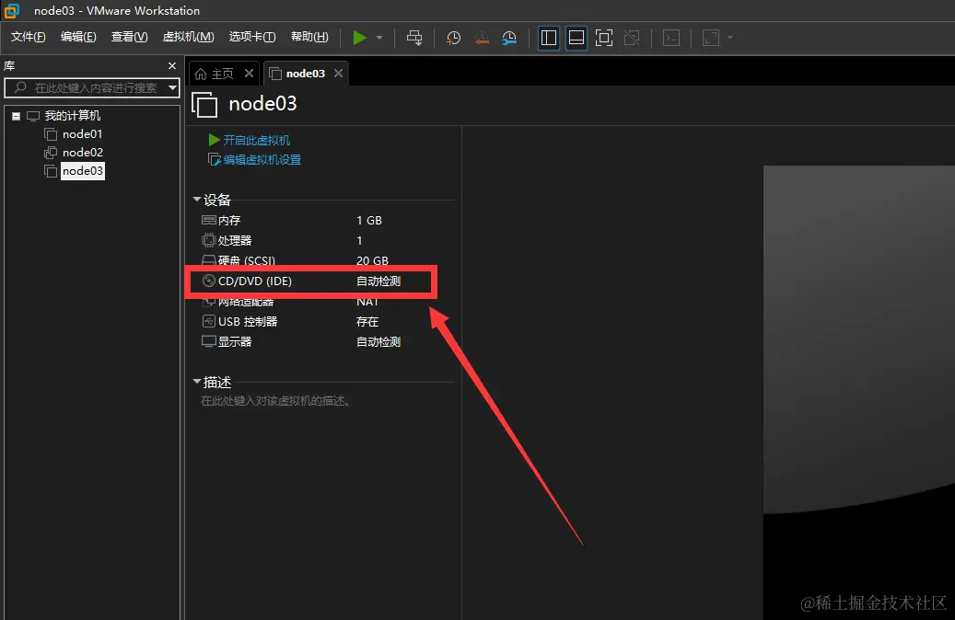Click the 1 GB memory value
Image resolution: width=955 pixels, height=620 pixels.
(369, 220)
